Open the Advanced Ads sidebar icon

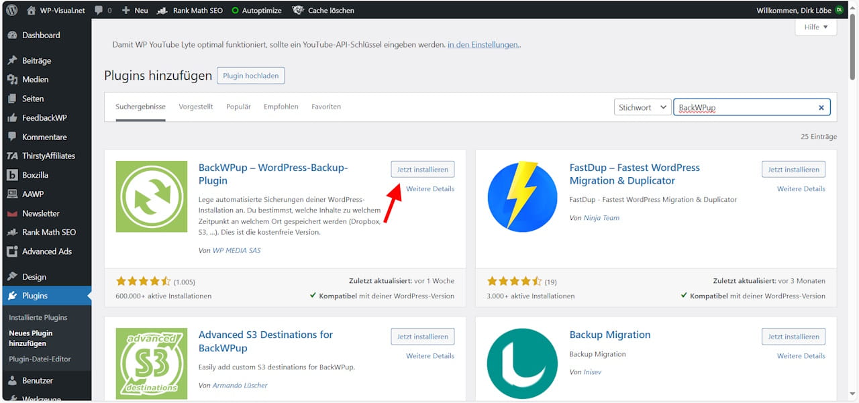12,251
